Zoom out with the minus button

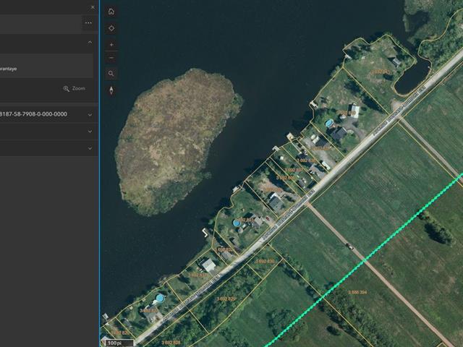(111, 57)
